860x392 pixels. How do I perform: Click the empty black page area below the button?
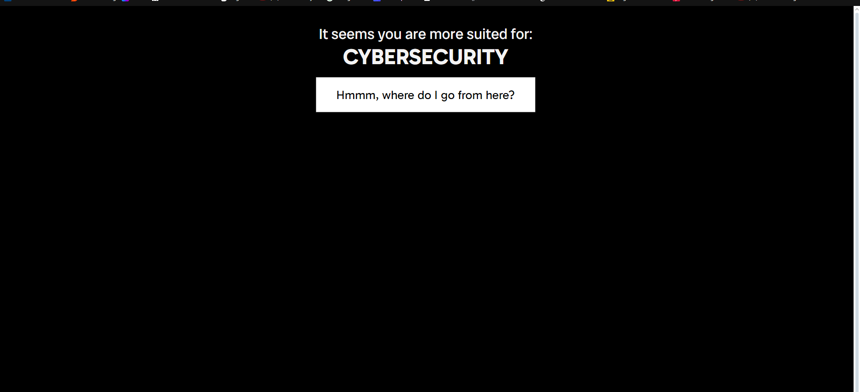(425, 252)
